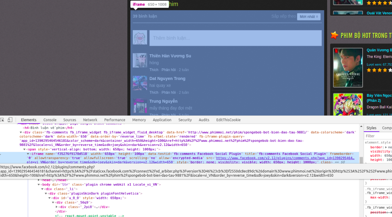Collapse the span vertical-align node
392x217 pixels.
click(x=24, y=149)
